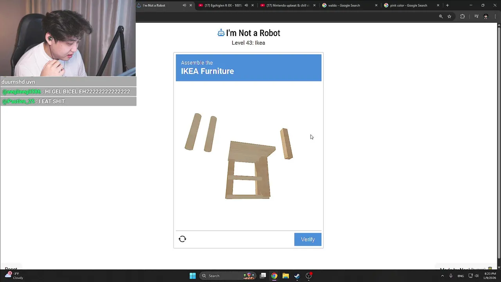
Task: Click the ENG language indicator
Action: [x=461, y=276]
